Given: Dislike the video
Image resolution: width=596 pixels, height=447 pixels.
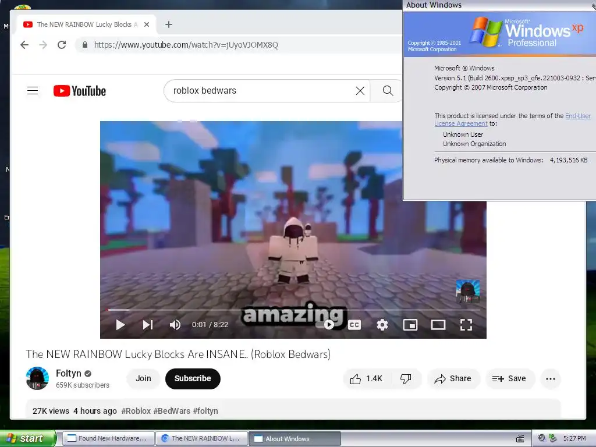Looking at the screenshot, I should point(406,378).
